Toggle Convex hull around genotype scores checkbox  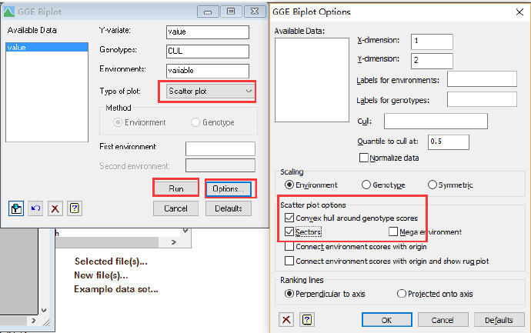coord(289,218)
